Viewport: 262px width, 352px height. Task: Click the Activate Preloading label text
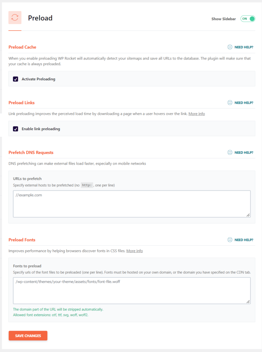pos(38,79)
